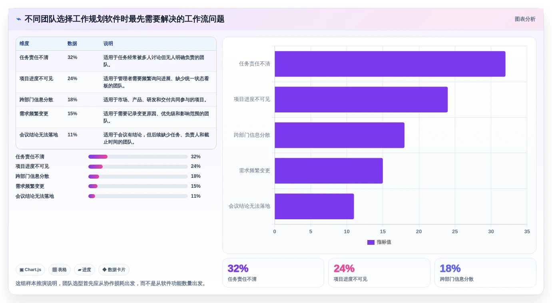Click the 会议结论无法落地 chart bar

tap(314, 206)
